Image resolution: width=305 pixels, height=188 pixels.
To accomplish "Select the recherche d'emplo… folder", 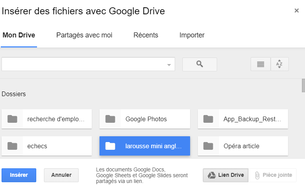I will point(47,119).
